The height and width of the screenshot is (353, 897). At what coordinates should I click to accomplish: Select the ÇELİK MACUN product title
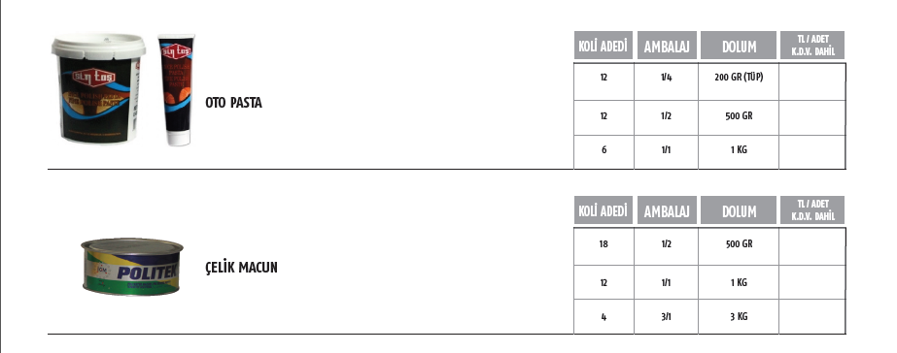[x=241, y=268]
